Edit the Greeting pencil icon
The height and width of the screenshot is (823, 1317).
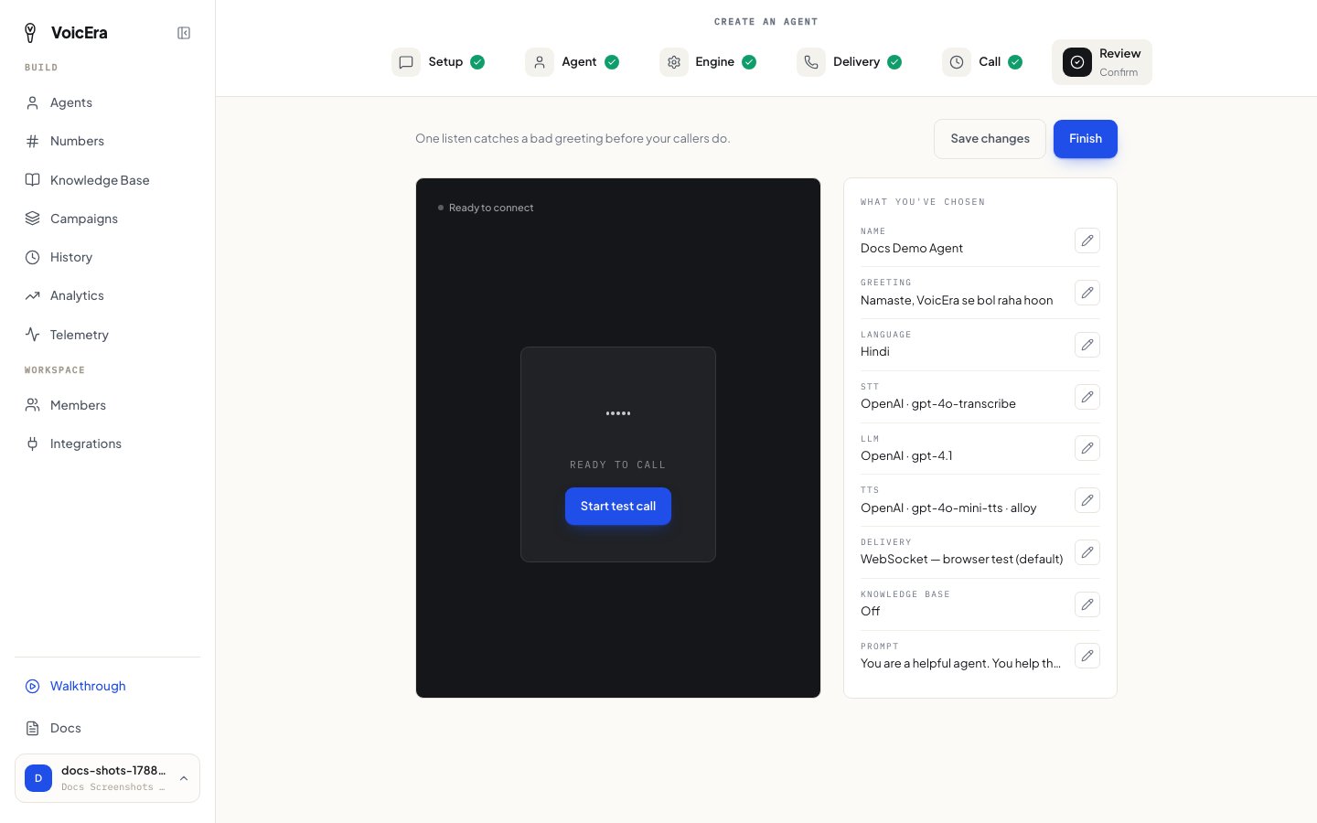1087,293
